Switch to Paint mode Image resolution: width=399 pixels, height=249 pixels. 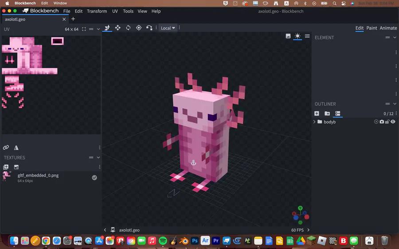372,28
